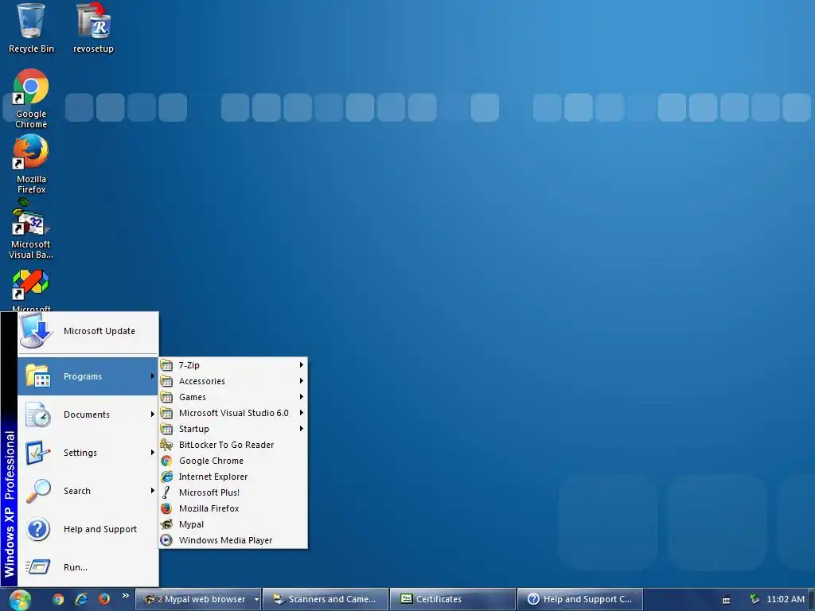Click the BitLocker To Go Reader label
The height and width of the screenshot is (611, 815).
[x=226, y=445]
